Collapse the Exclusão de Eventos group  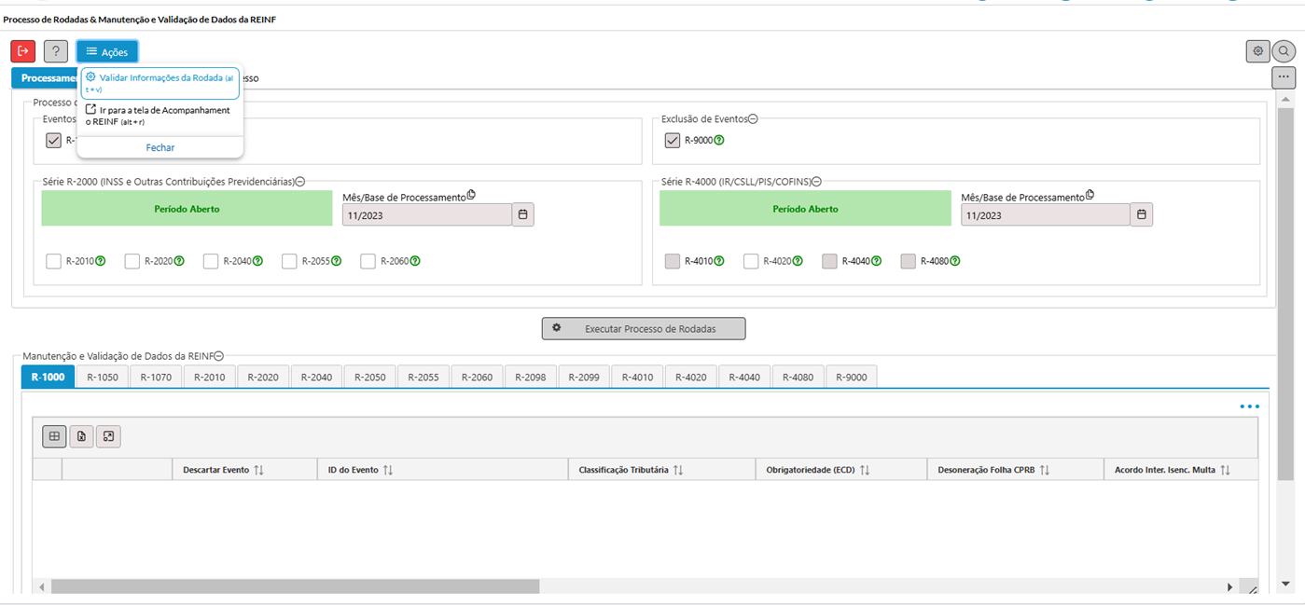click(x=753, y=119)
